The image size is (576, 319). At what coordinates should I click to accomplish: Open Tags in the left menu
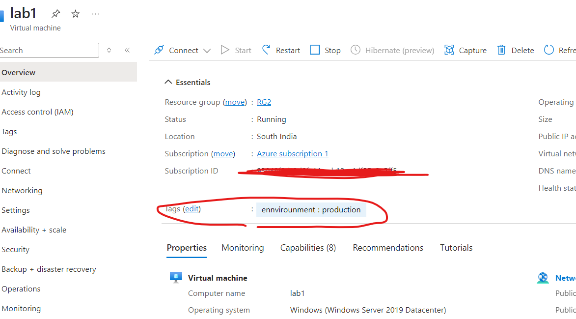[9, 132]
